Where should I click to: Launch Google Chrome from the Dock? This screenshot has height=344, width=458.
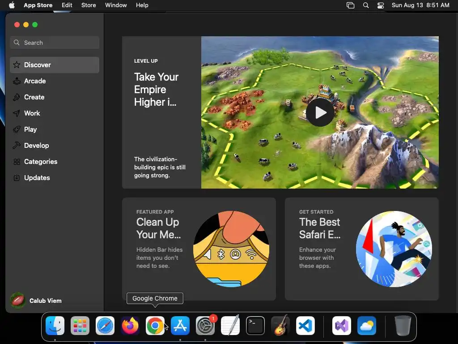click(x=155, y=326)
